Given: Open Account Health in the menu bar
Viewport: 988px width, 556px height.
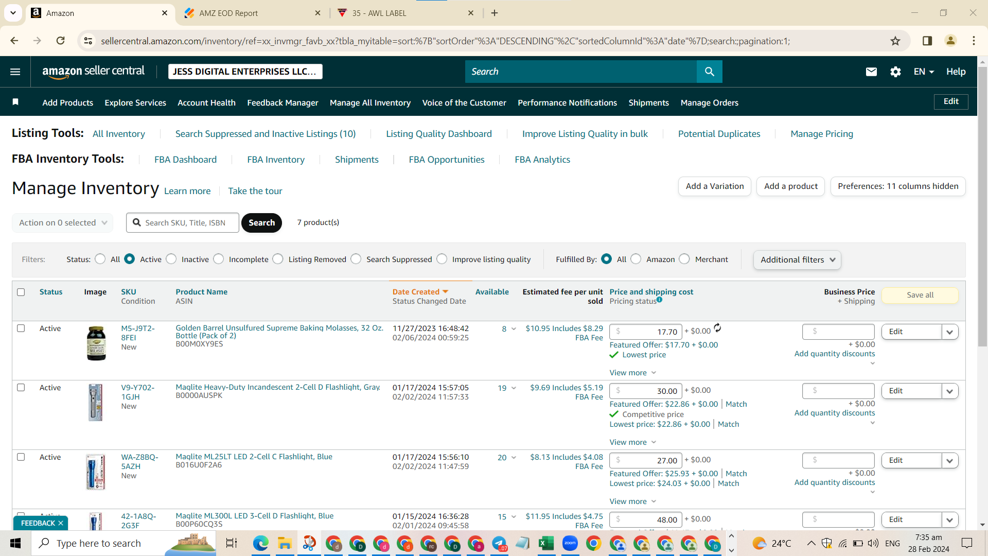Looking at the screenshot, I should pos(206,102).
